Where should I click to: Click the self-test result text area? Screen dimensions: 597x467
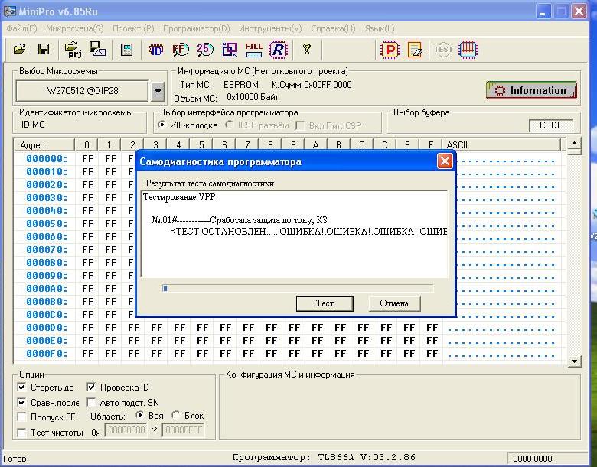tap(295, 234)
